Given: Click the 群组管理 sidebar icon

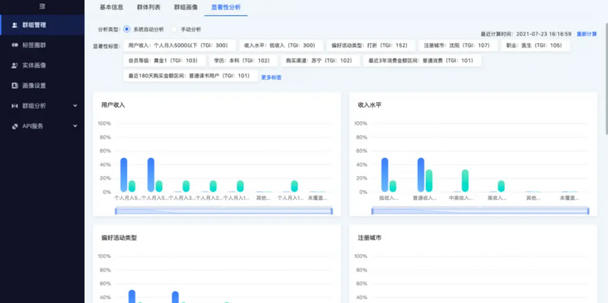Looking at the screenshot, I should coord(15,25).
